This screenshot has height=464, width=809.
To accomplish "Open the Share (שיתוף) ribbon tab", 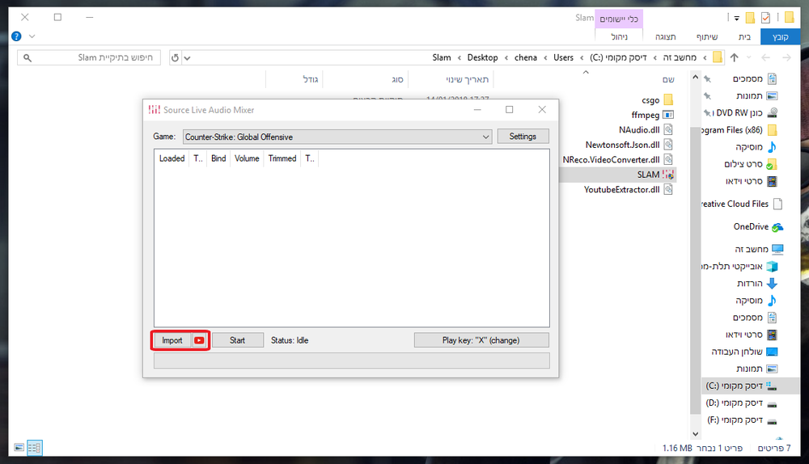I will [707, 36].
